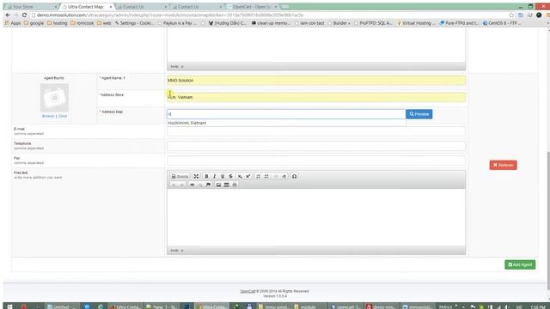
Task: Apply Underline in Free text editor
Action: point(223,176)
